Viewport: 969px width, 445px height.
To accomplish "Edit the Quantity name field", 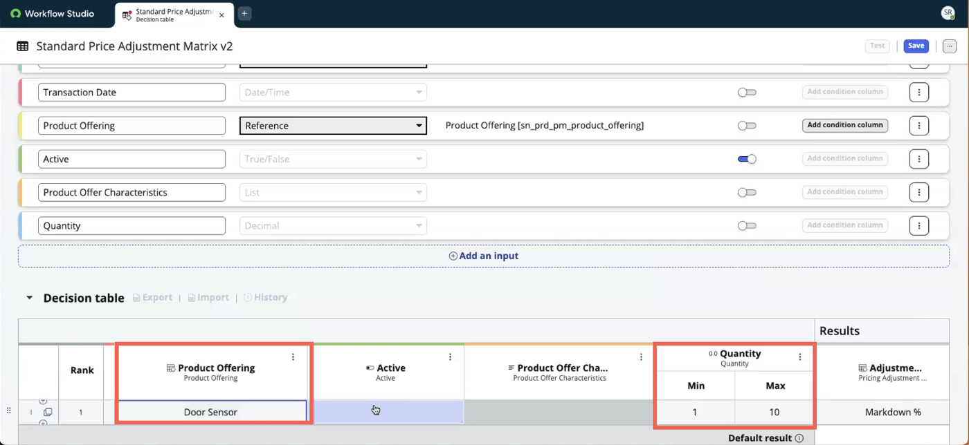I will click(x=132, y=225).
